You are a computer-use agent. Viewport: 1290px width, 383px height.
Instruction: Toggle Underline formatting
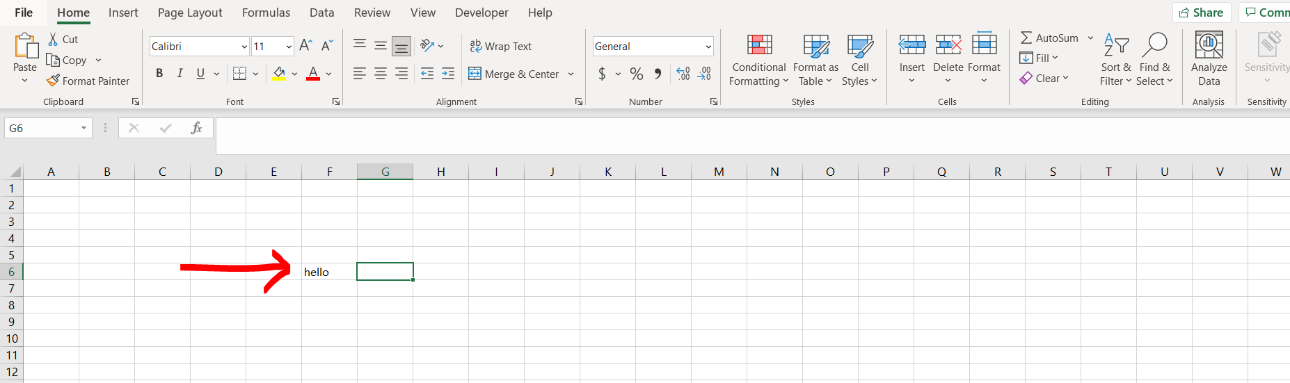[200, 74]
